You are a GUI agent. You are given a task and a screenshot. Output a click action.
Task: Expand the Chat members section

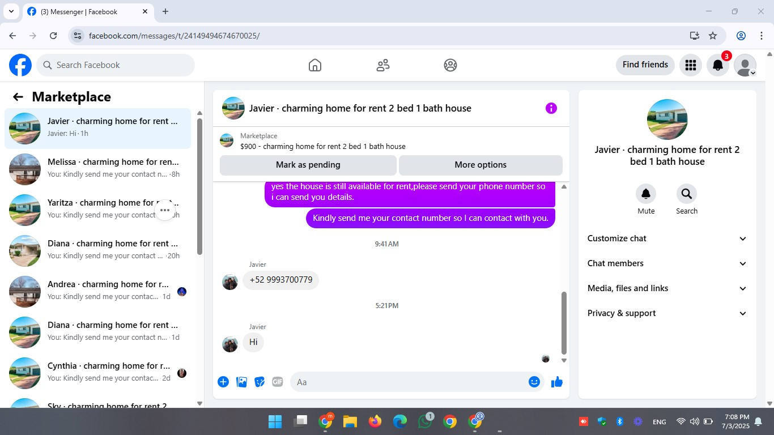667,263
